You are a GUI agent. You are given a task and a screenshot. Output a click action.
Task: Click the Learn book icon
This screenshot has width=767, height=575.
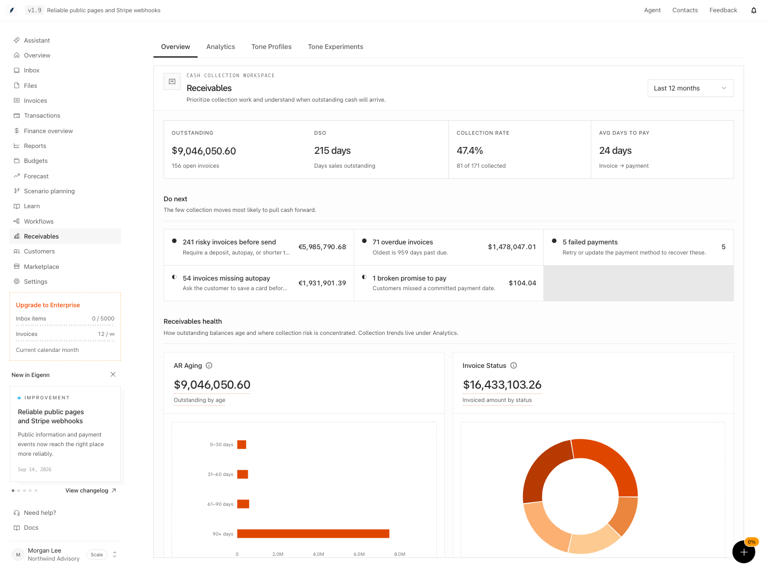click(17, 206)
